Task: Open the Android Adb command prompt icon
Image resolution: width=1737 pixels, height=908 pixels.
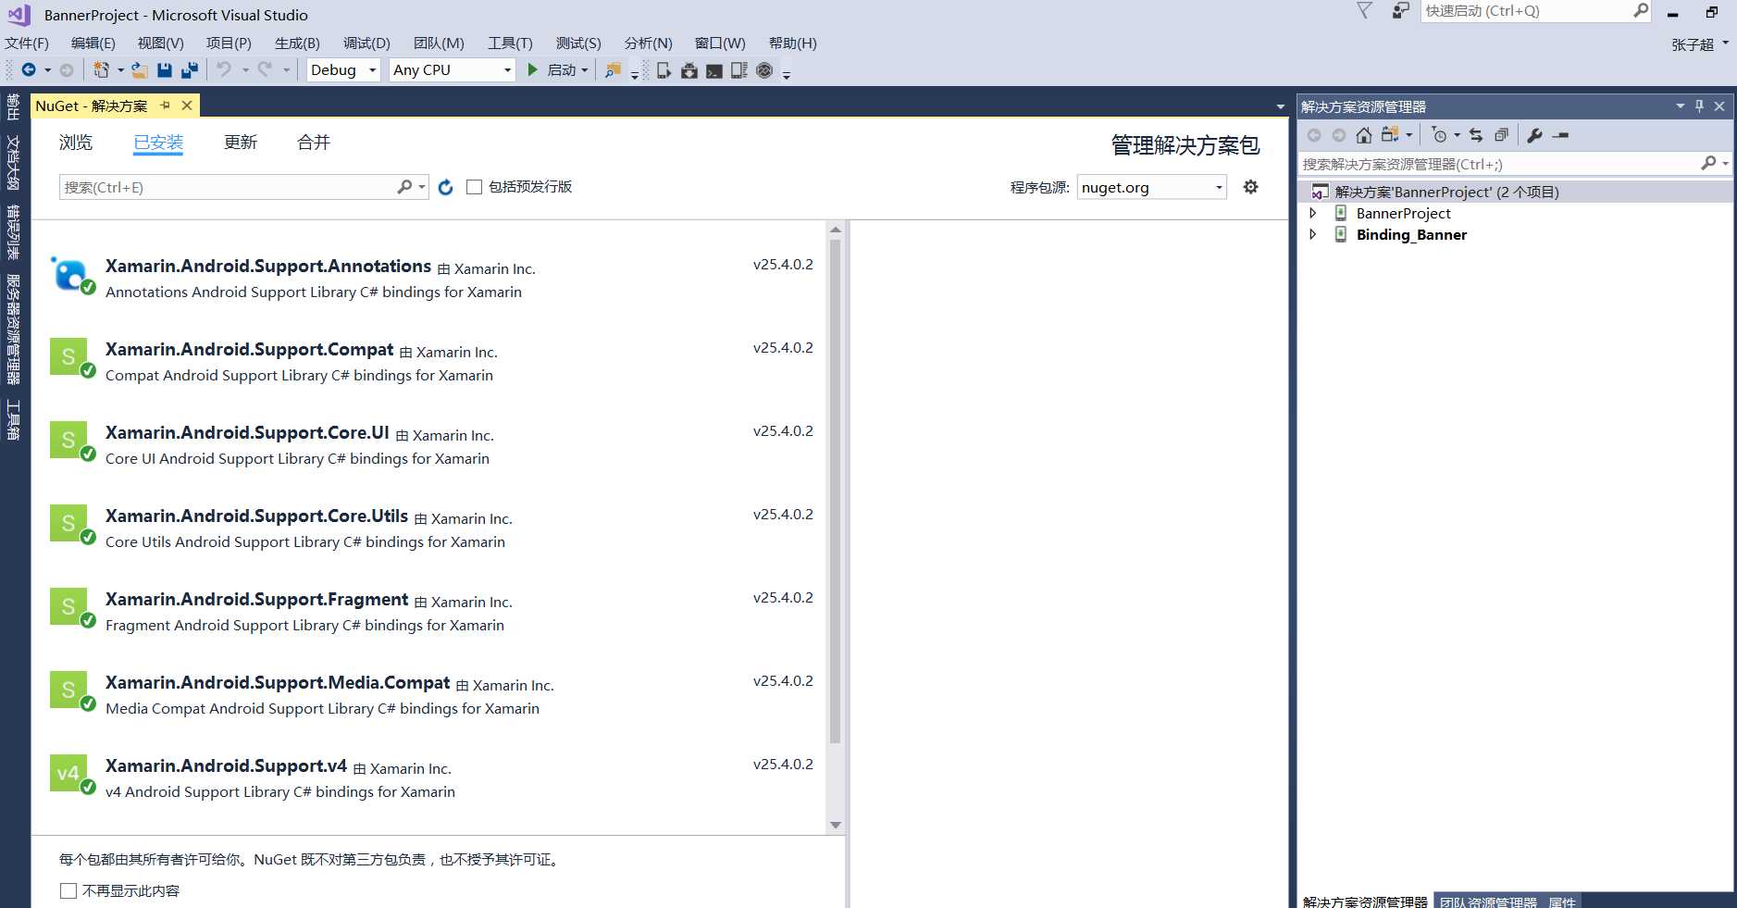Action: [x=714, y=70]
